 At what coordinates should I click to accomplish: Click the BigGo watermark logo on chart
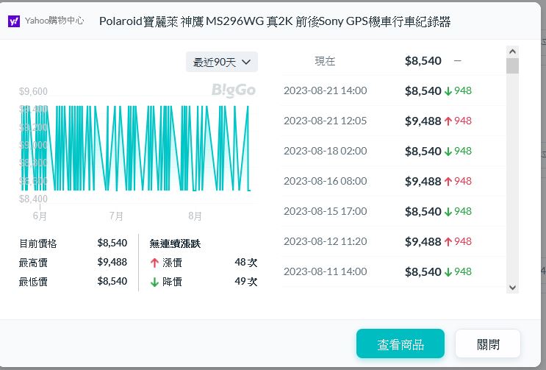[x=233, y=90]
